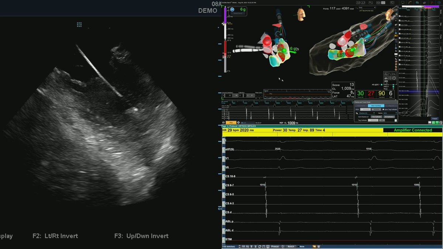Screen dimensions: 443x249
Task: Switch to the Model side tab
Action: (441, 13)
